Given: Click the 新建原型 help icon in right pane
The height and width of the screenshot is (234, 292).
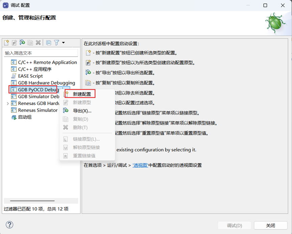Looking at the screenshot, I should pyautogui.click(x=88, y=62).
